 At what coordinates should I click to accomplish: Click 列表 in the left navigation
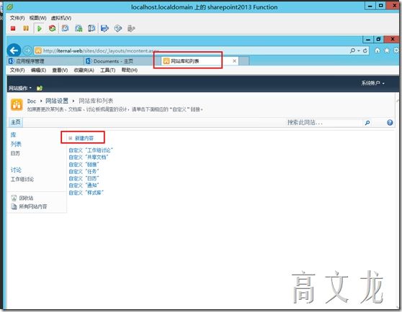click(16, 144)
